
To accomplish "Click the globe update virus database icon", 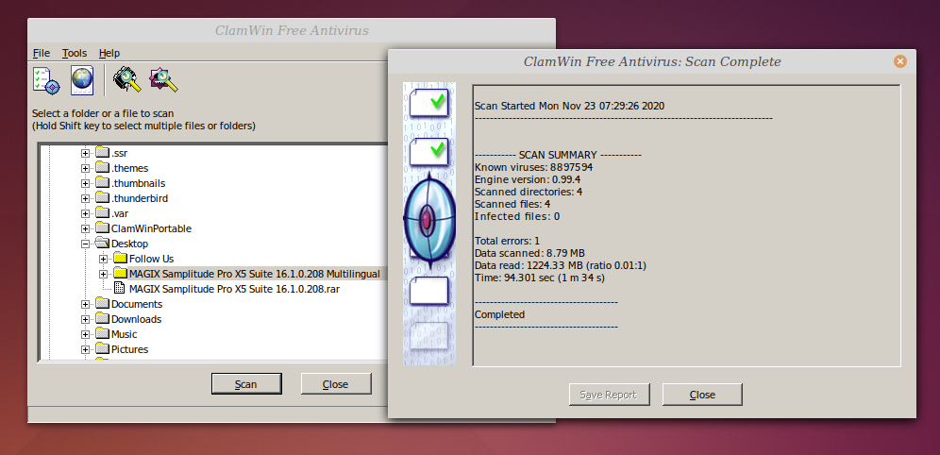I will 82,80.
